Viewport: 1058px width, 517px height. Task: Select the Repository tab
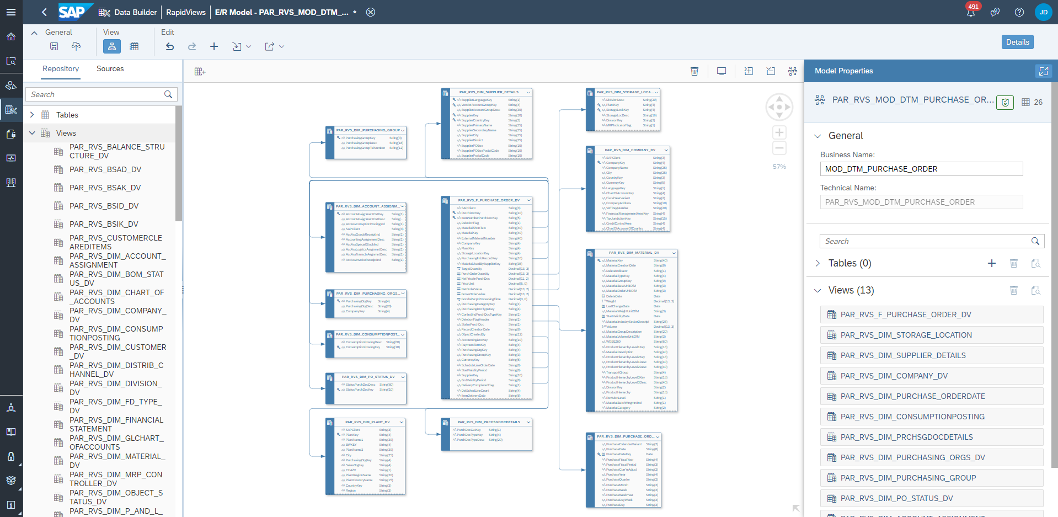61,68
